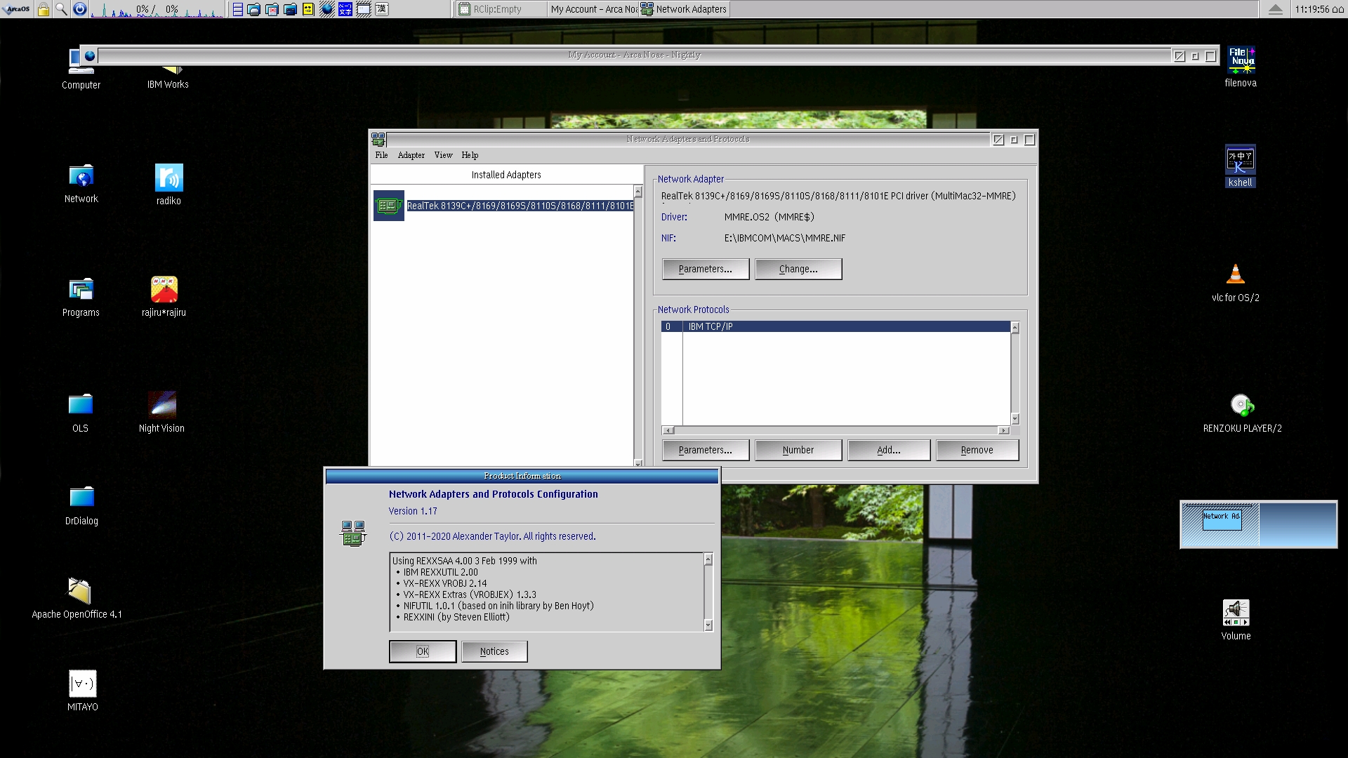This screenshot has width=1348, height=758.
Task: Click the Notices button
Action: pyautogui.click(x=494, y=651)
